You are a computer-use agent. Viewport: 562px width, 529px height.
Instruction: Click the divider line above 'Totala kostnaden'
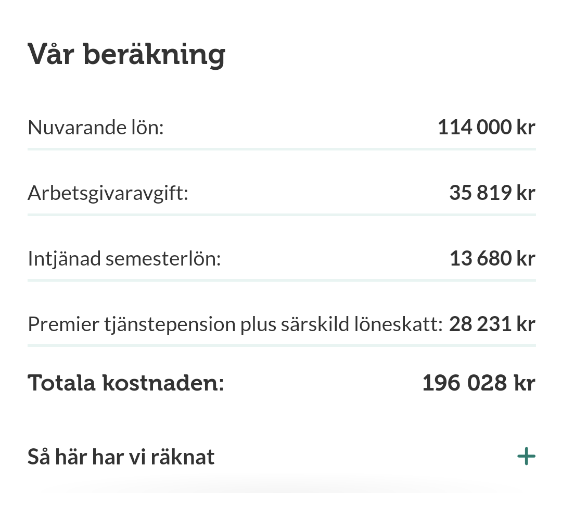(281, 345)
